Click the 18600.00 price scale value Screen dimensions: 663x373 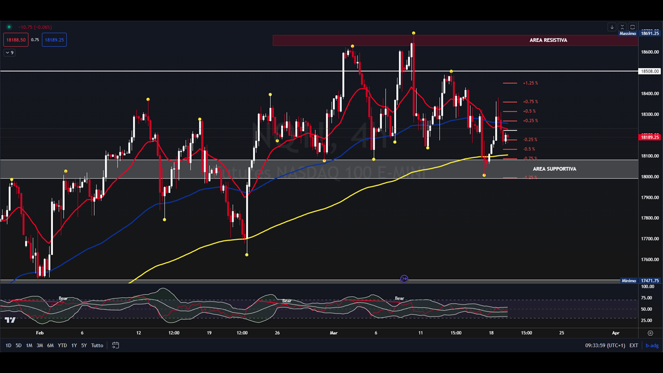coord(650,52)
